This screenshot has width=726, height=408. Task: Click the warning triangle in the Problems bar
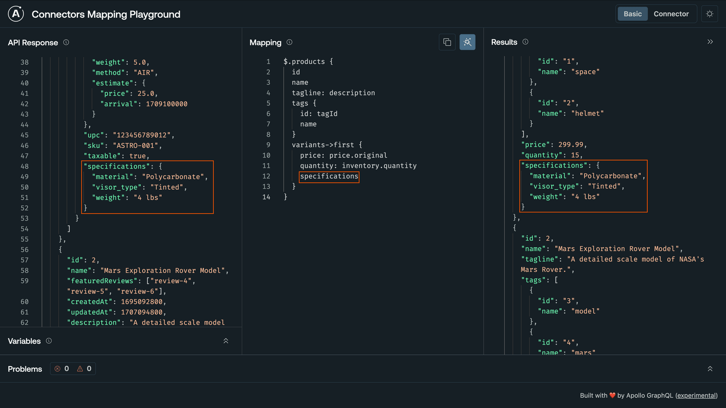pos(79,369)
